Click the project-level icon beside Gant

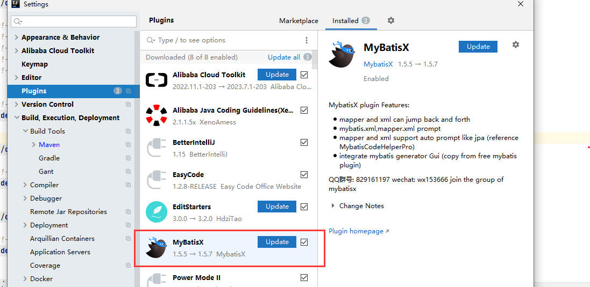pyautogui.click(x=129, y=172)
